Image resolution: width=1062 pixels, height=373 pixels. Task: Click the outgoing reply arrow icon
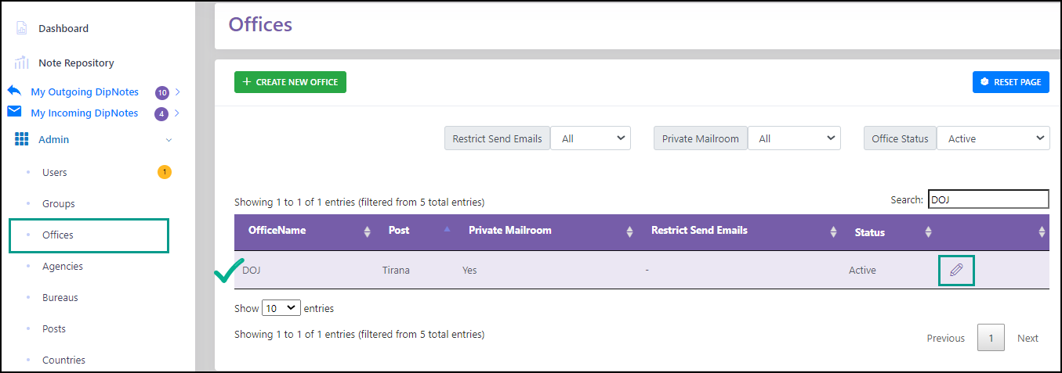coord(14,91)
